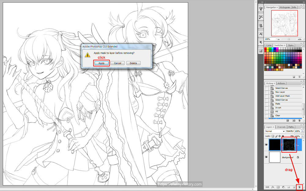Screen dimensions: 306x191
Task: Open the Paragraph panel icon
Action: coord(261,42)
